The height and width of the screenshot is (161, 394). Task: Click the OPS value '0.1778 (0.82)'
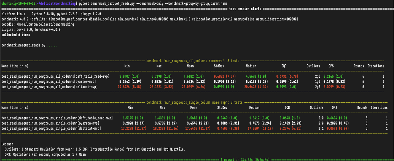click(x=335, y=82)
